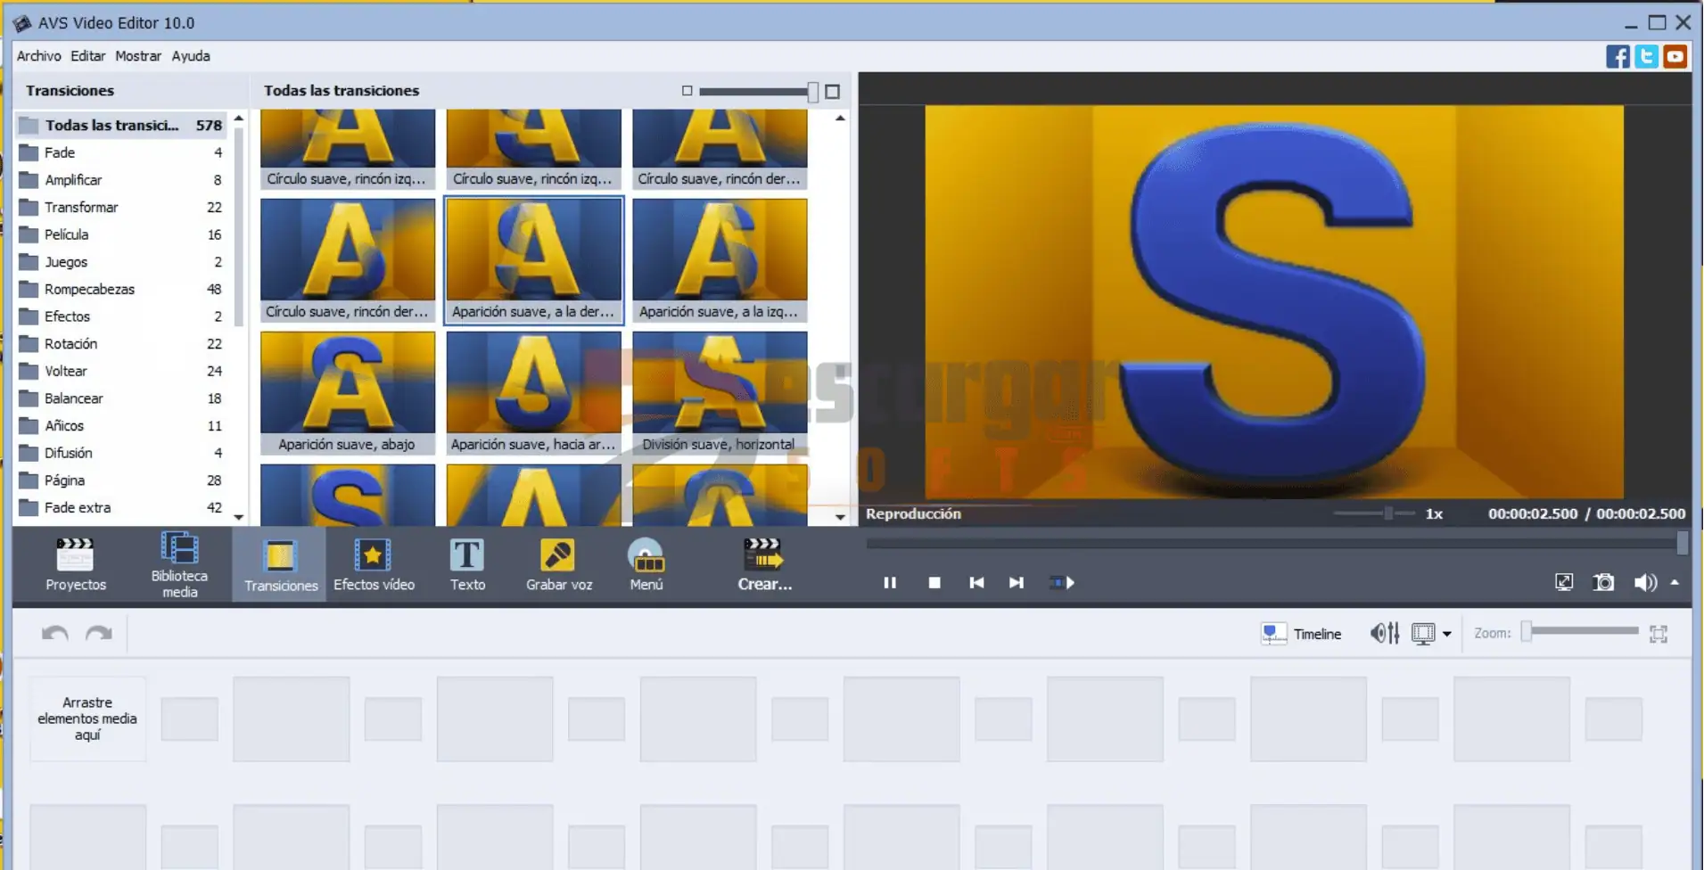Open the audio mixer icon
Screen dimensions: 1704x870
pyautogui.click(x=1384, y=634)
